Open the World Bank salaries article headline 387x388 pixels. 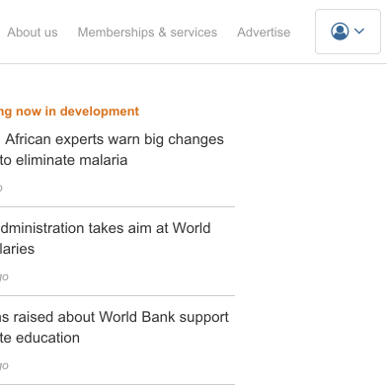coord(106,239)
